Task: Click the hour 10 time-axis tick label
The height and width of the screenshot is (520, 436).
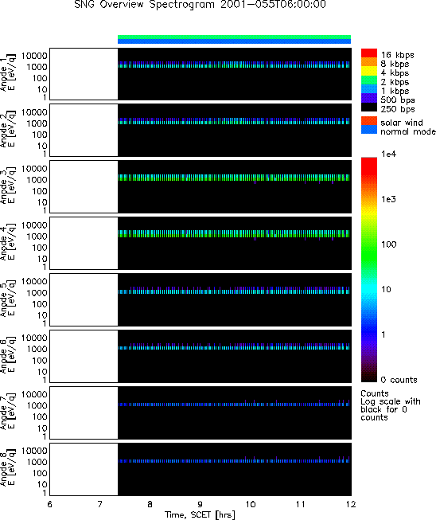Action: click(251, 504)
